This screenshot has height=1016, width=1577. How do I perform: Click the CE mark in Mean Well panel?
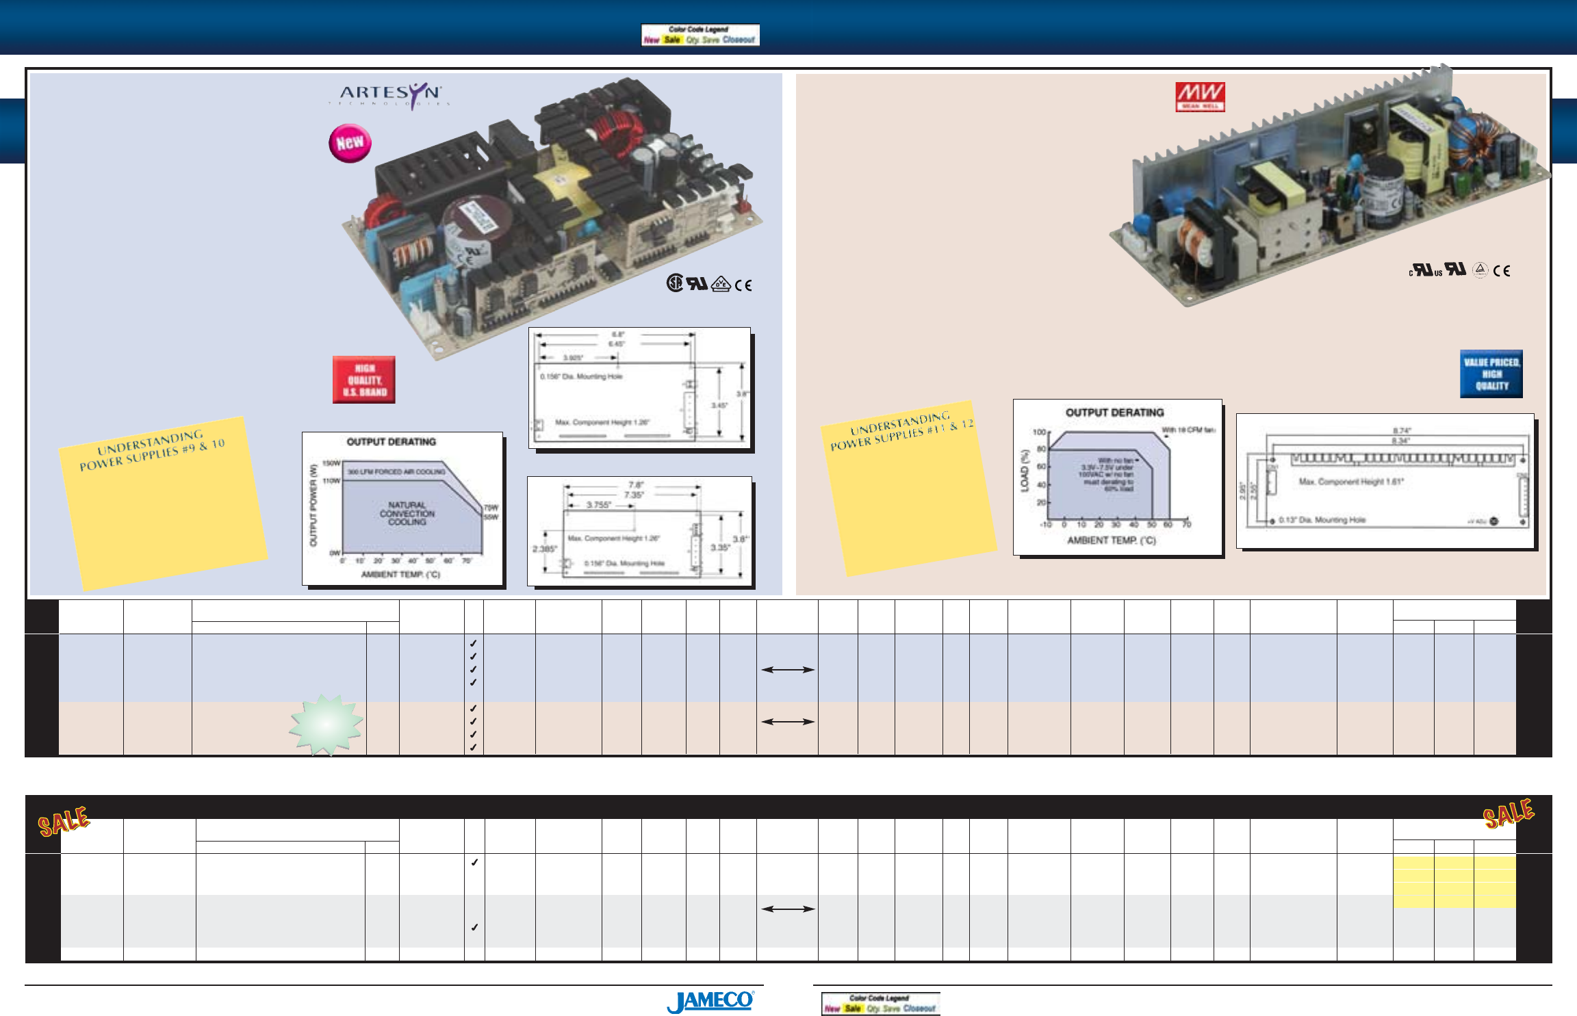[x=1502, y=271]
